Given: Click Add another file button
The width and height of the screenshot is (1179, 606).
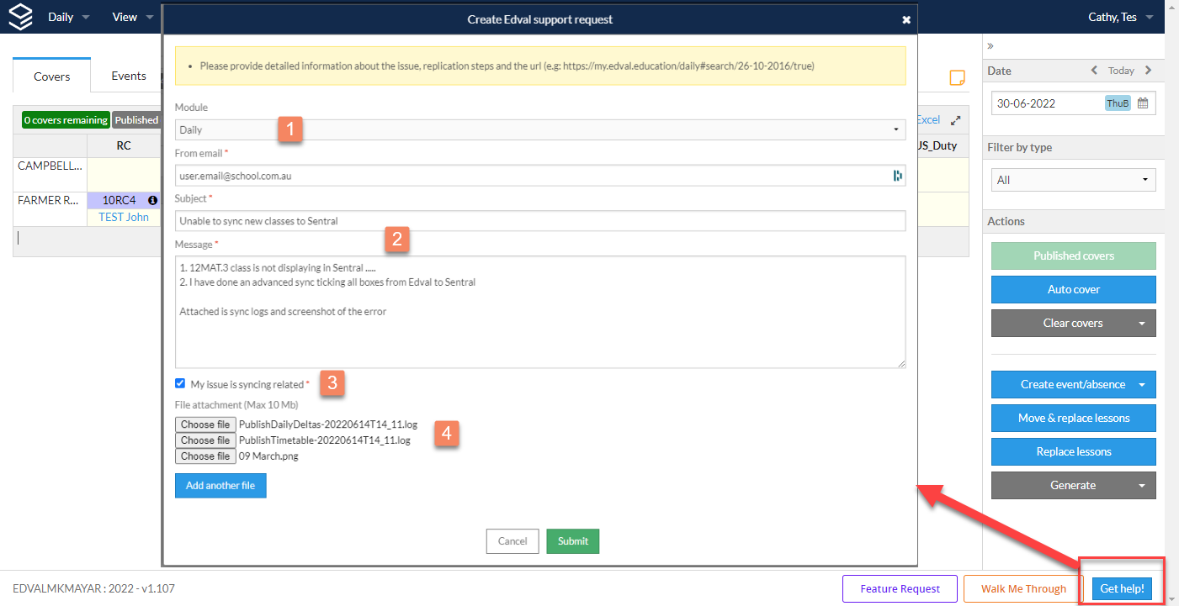Looking at the screenshot, I should coord(220,485).
